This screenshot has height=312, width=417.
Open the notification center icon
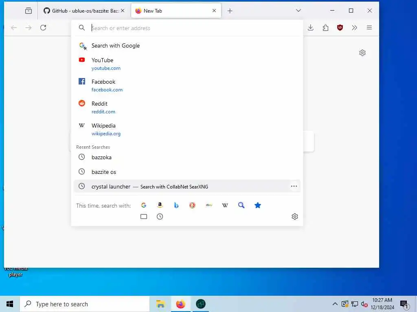pos(404,304)
